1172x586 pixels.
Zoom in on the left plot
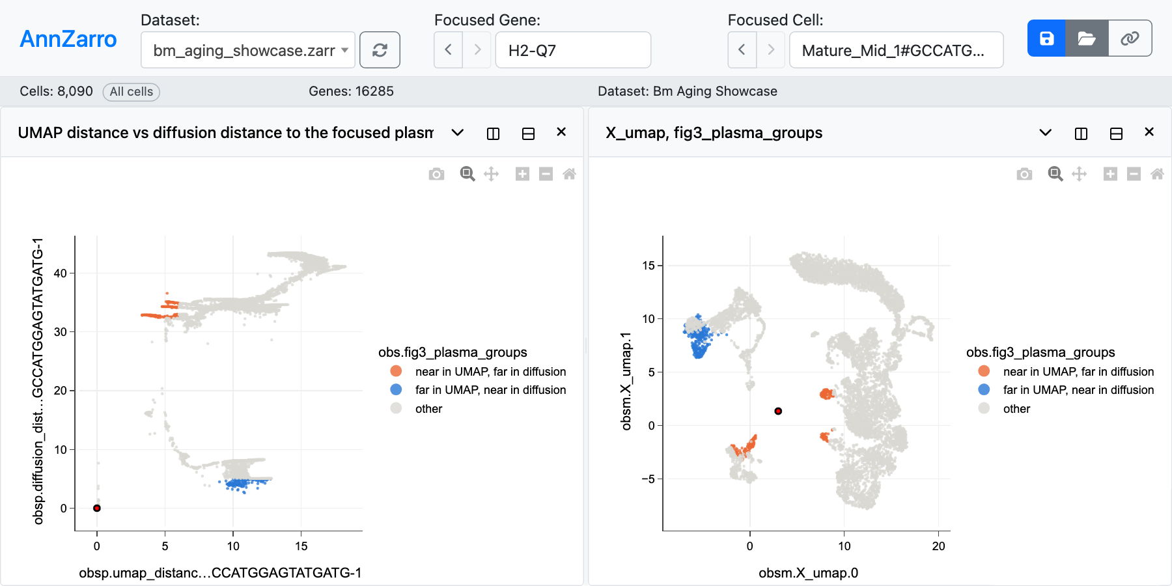click(522, 174)
